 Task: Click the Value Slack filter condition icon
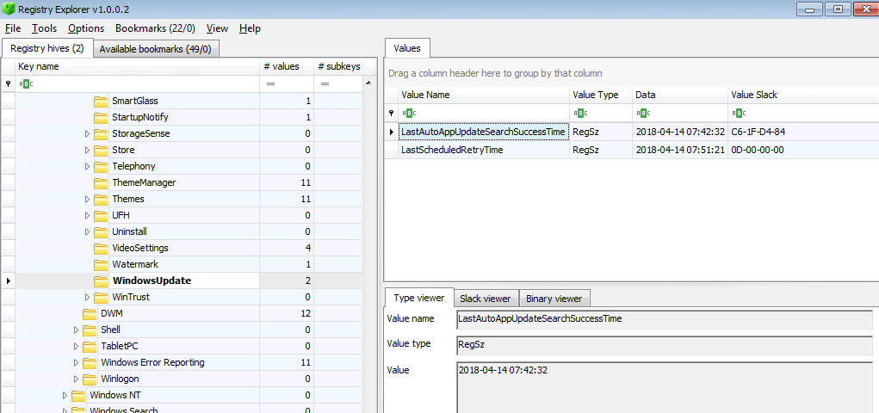(x=740, y=114)
